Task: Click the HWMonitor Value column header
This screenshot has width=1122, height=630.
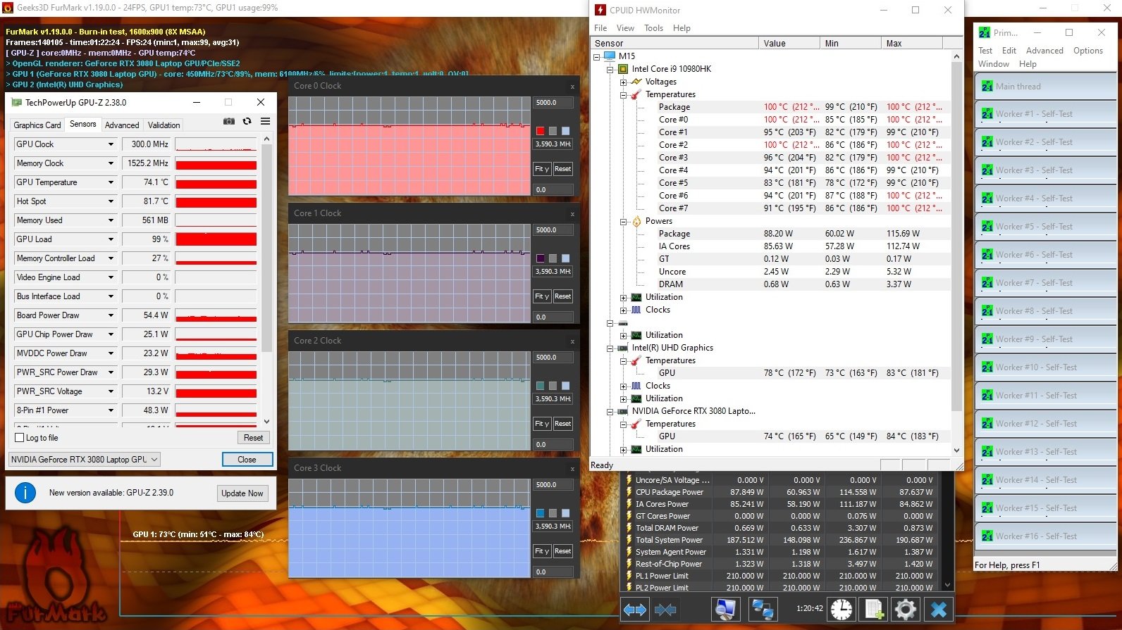Action: click(x=789, y=44)
